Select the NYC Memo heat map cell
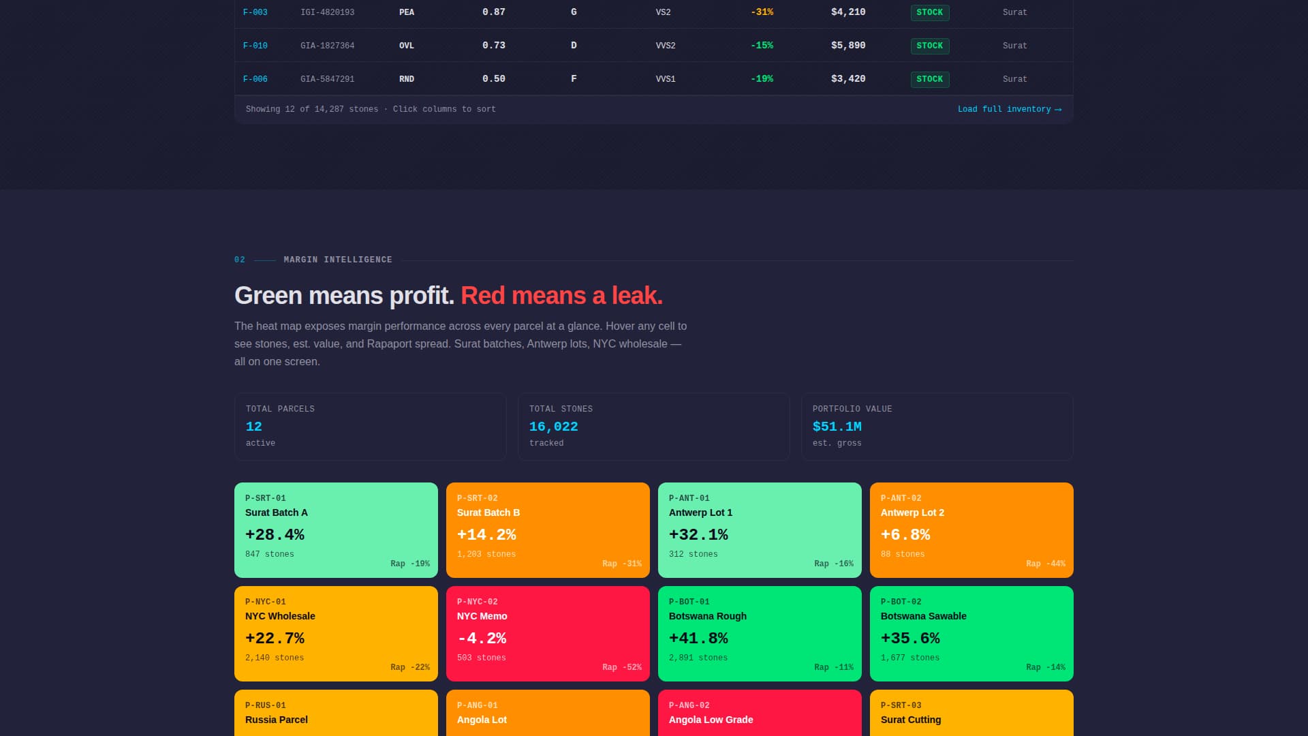The width and height of the screenshot is (1308, 736). pos(548,634)
